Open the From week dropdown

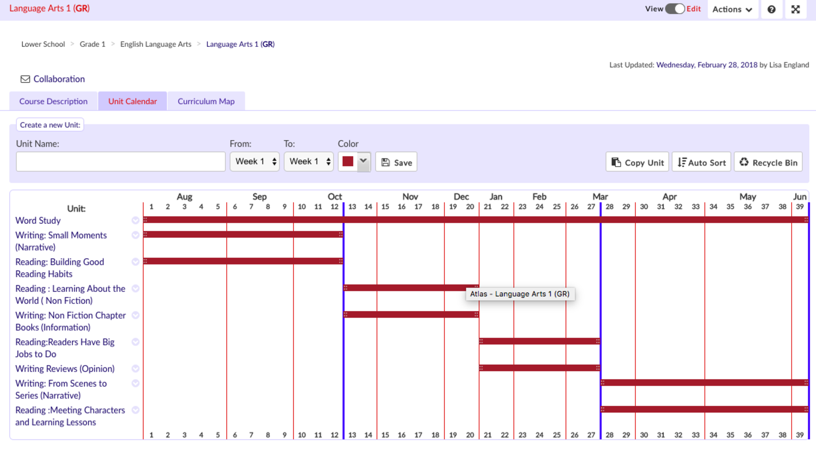(x=255, y=161)
